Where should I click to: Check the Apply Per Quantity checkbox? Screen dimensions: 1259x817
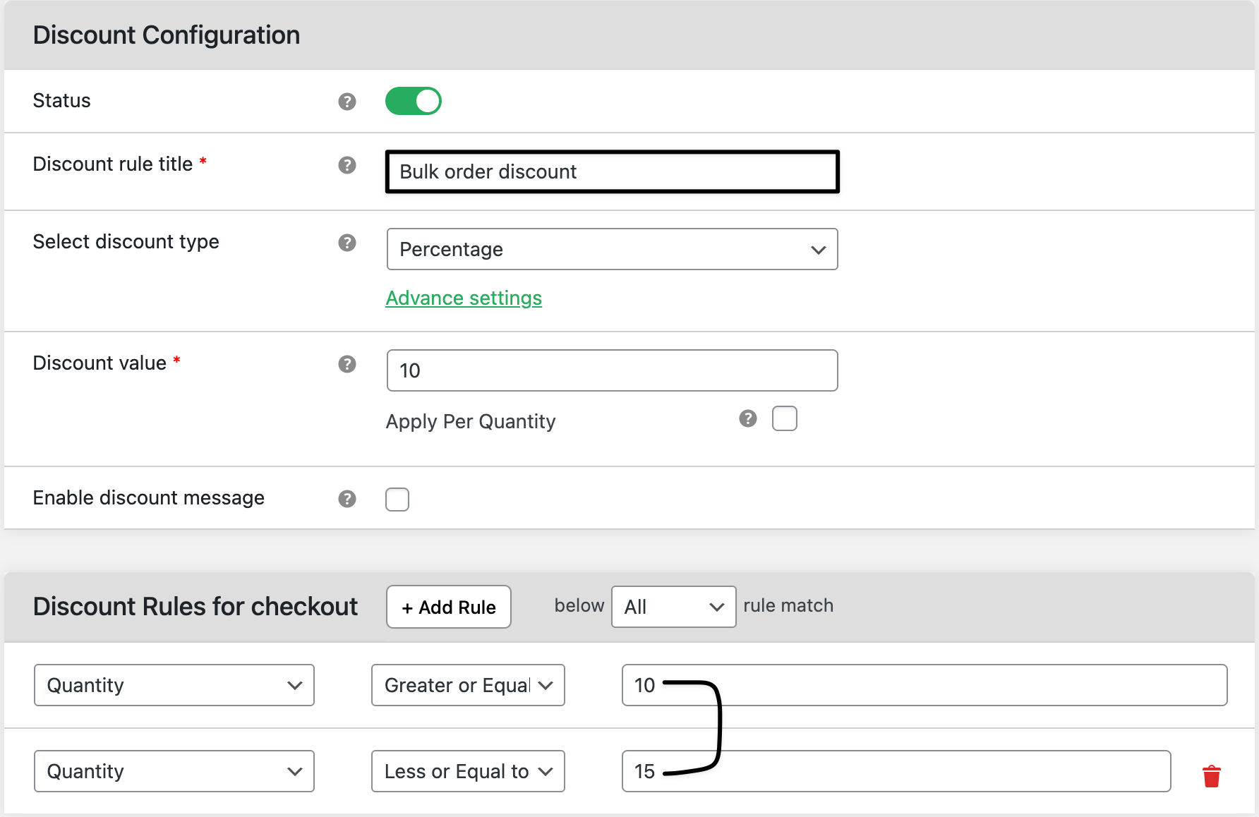(x=784, y=418)
